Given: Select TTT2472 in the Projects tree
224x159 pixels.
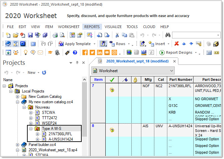Looking at the screenshot, I should (49, 118).
